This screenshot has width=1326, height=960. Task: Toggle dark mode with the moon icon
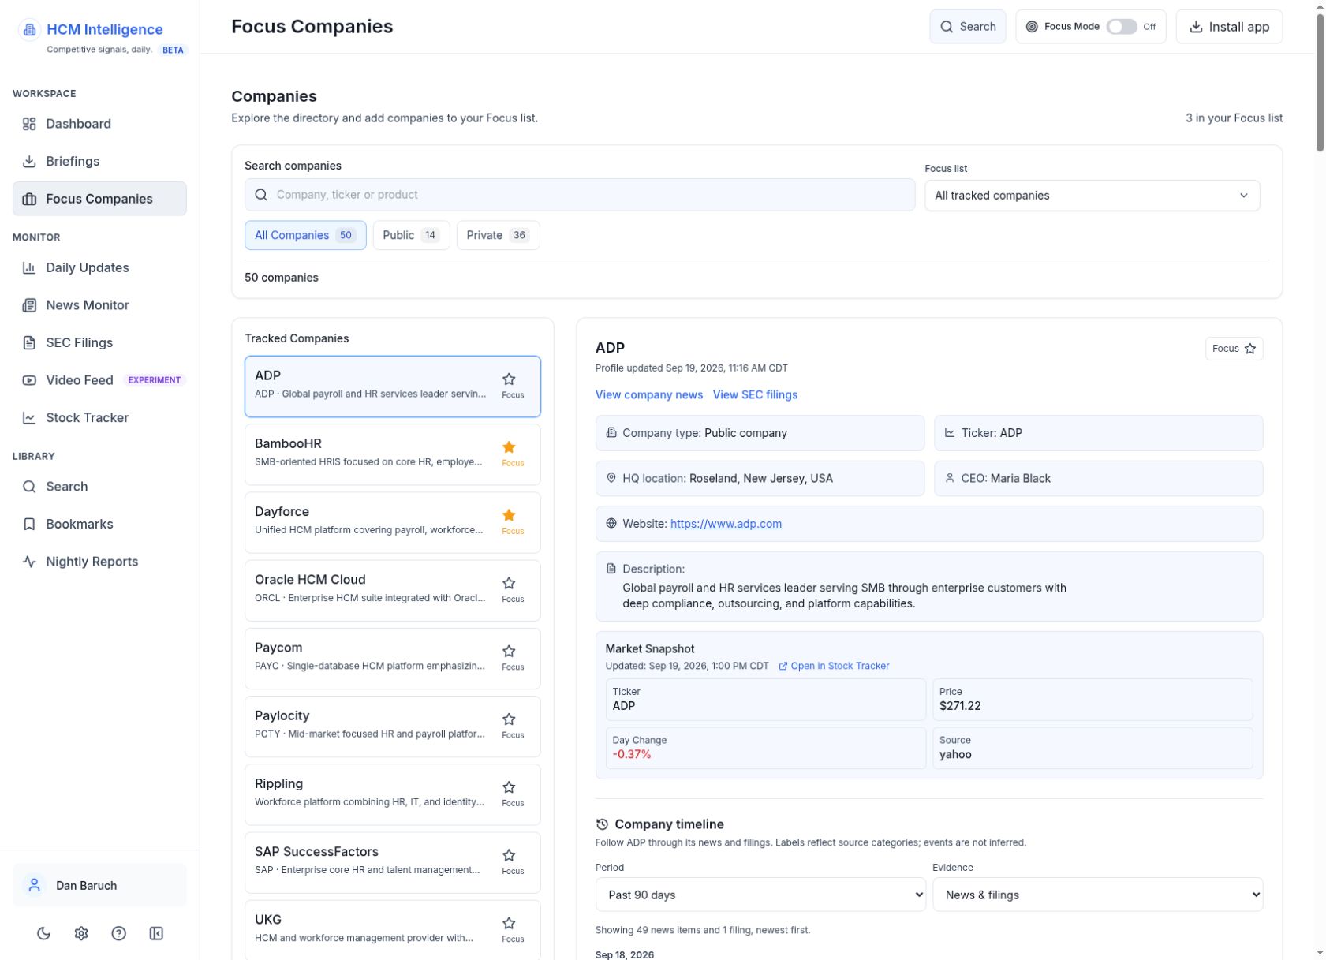44,933
